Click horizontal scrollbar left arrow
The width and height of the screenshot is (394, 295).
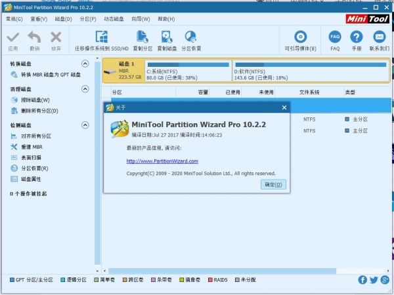pos(105,271)
